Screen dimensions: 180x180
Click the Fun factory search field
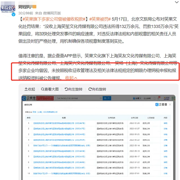[x=79, y=98]
